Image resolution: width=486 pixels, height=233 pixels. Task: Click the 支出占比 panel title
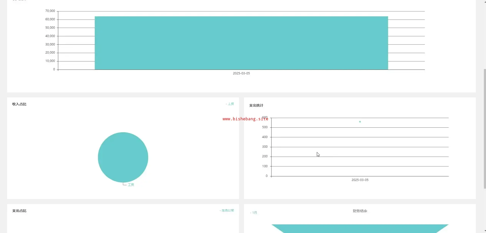tap(19, 211)
